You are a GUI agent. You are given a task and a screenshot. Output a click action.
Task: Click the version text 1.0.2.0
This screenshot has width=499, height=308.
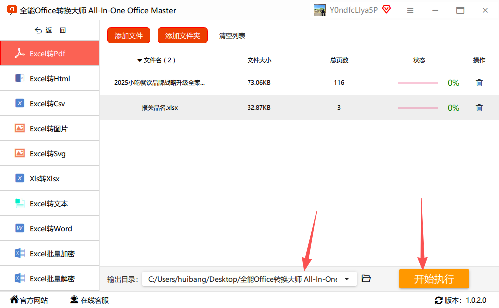tap(476, 300)
